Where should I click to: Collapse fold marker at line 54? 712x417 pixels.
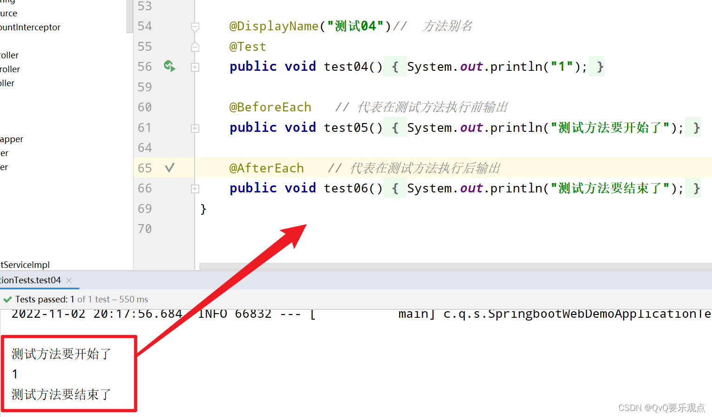pos(195,27)
